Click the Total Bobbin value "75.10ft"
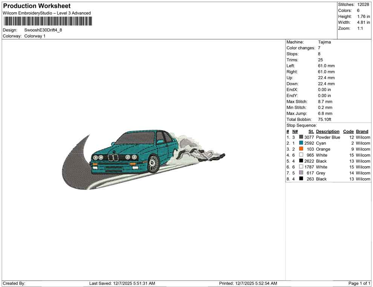The image size is (373, 287). (x=325, y=119)
